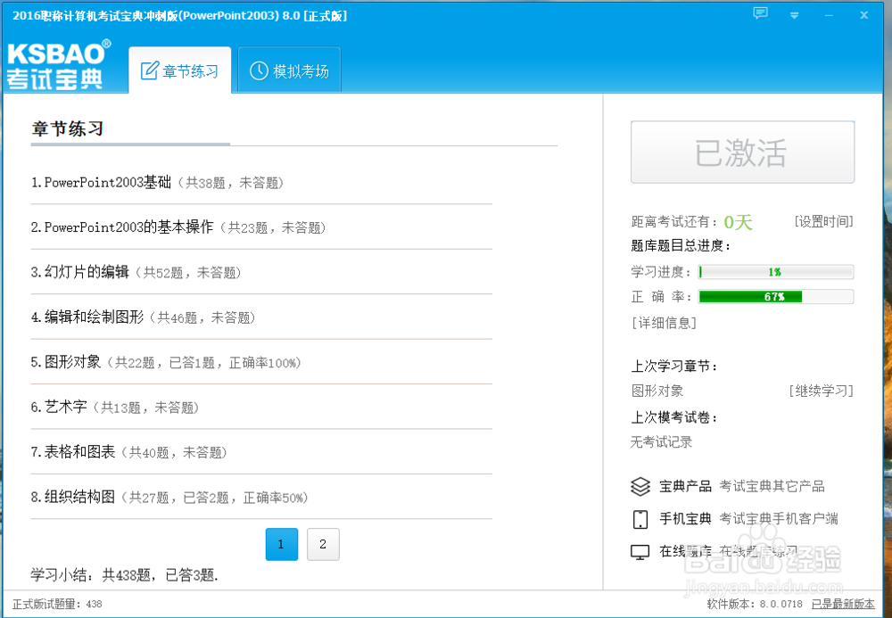The height and width of the screenshot is (618, 892).
Task: Close the KSBAO exam window
Action: 864,15
